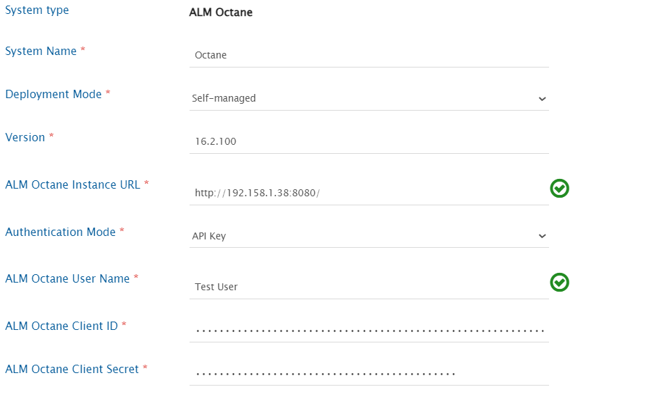Open the Deployment Mode dropdown
This screenshot has height=403, width=648.
[369, 99]
